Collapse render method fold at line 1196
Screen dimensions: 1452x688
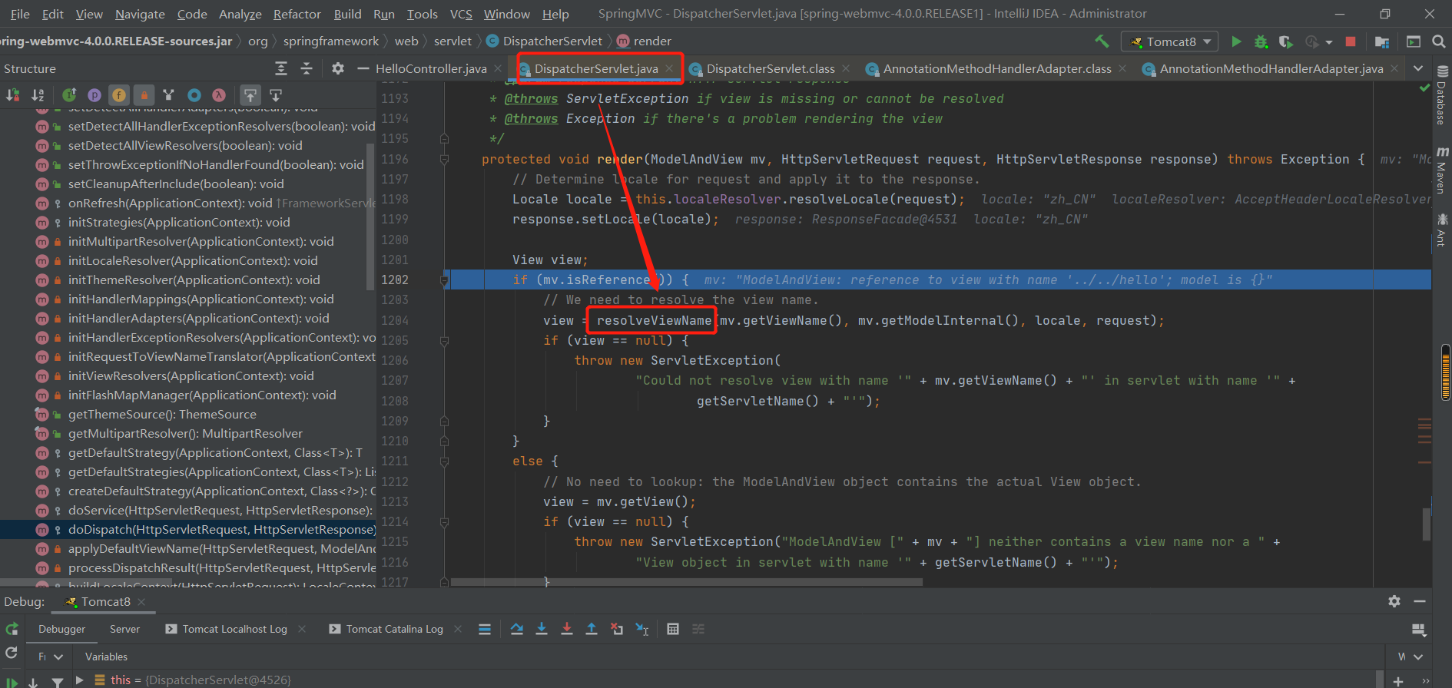coord(444,160)
